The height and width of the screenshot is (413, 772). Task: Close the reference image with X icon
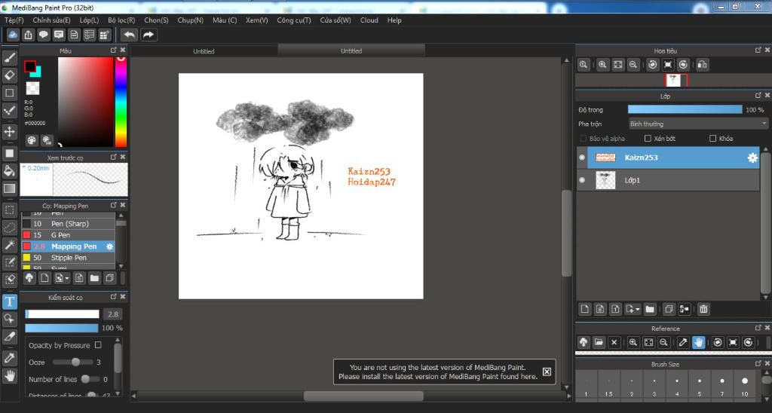coord(614,342)
